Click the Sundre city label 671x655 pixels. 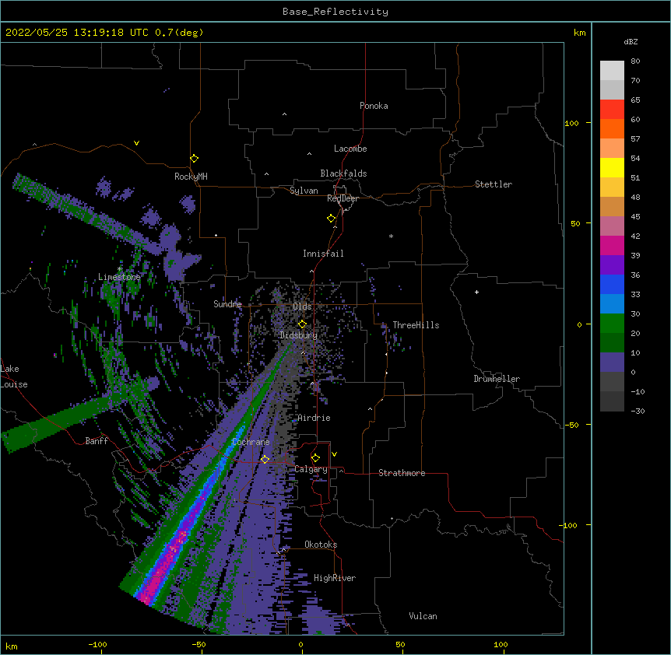(227, 304)
